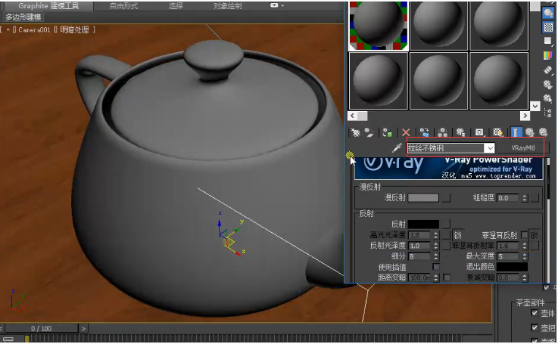Click the 明暗处理 viewport shading label

pos(74,29)
